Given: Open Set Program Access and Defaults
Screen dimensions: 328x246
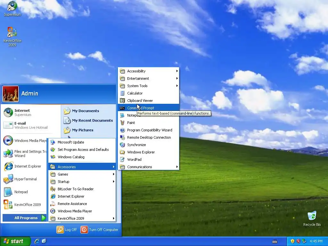Looking at the screenshot, I should point(82,150).
